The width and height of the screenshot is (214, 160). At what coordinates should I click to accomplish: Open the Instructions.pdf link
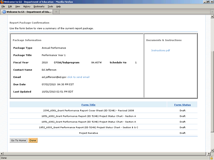[160, 50]
